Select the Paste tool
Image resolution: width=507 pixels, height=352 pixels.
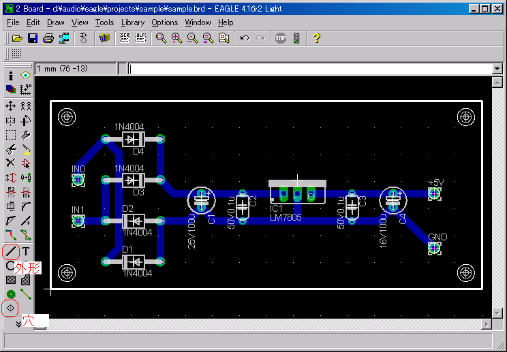(25, 150)
